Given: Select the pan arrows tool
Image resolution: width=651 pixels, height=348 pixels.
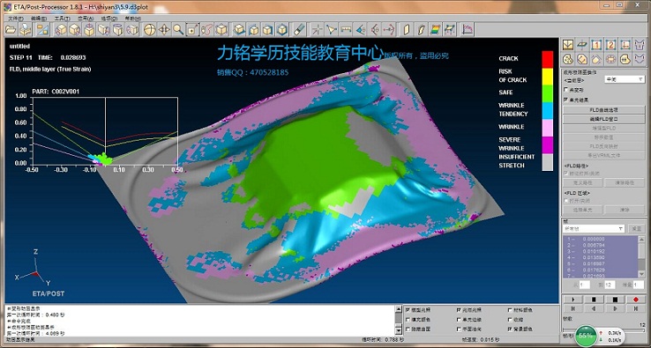Looking at the screenshot, I should tap(164, 29).
